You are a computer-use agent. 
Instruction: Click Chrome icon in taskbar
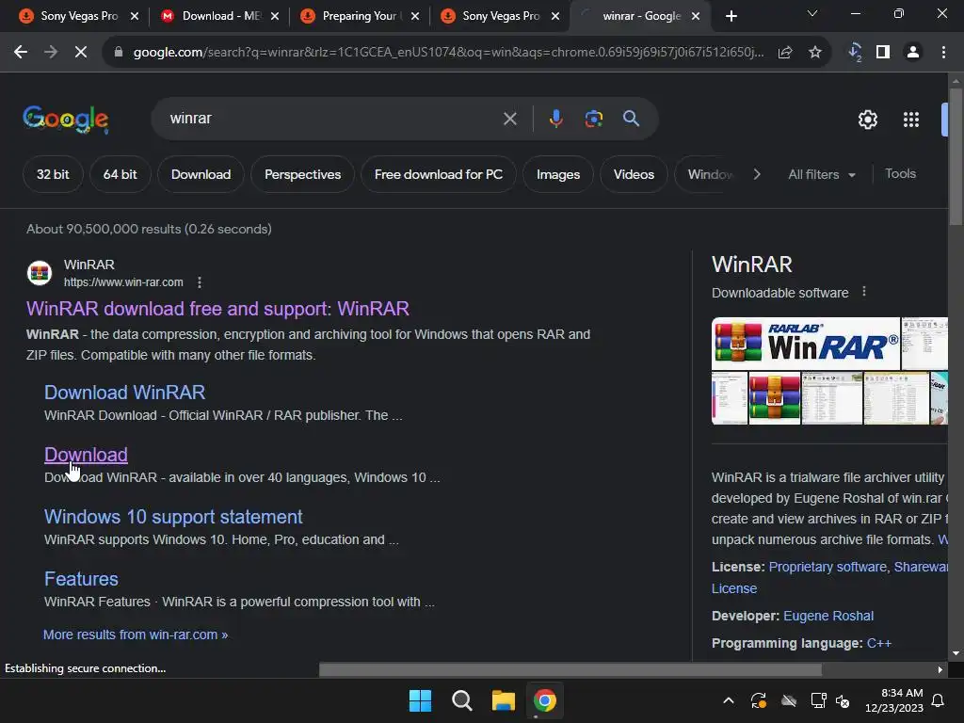point(545,700)
